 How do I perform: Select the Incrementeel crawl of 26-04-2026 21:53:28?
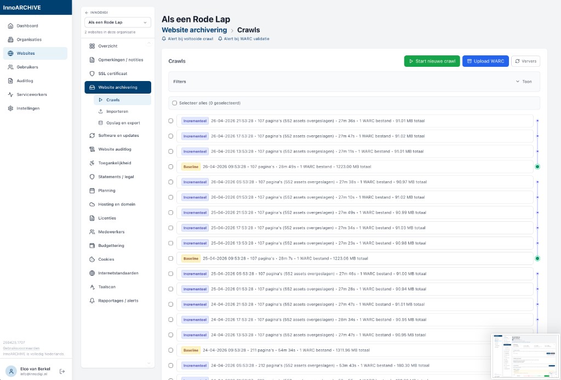(x=171, y=121)
